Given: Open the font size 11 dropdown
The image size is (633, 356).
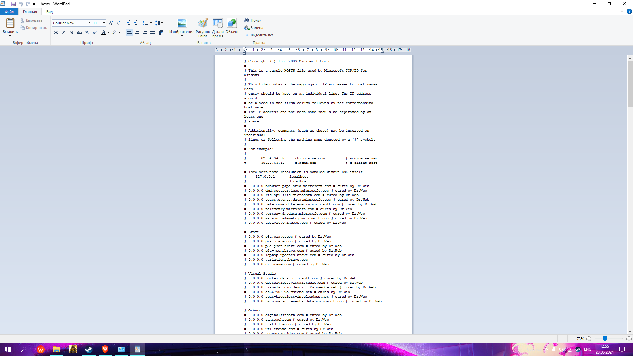Looking at the screenshot, I should 104,23.
